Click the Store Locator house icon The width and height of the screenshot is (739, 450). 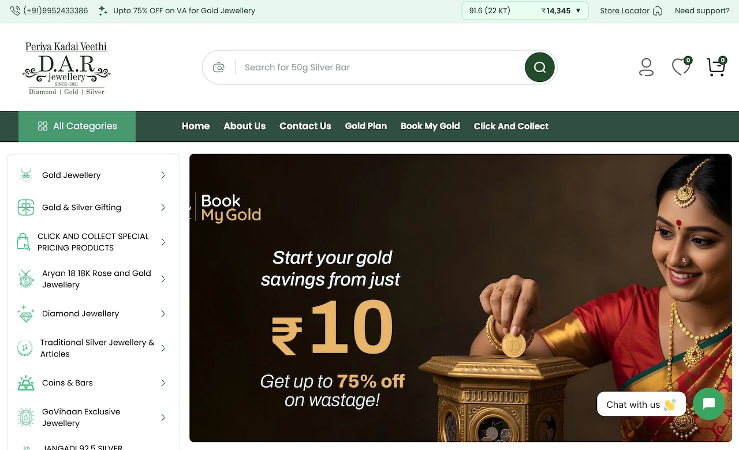(657, 11)
